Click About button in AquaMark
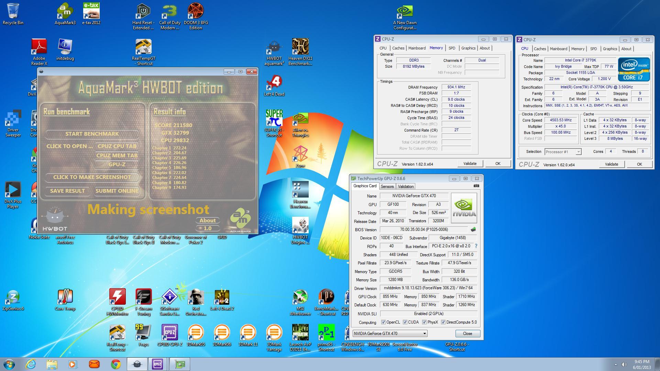 tap(208, 221)
